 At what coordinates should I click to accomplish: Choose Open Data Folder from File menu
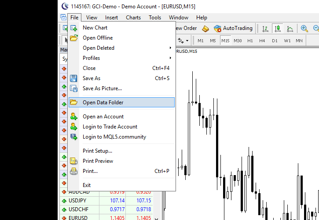click(x=103, y=103)
